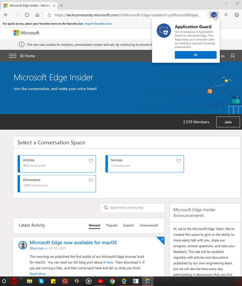Select the Microsoft Edge Insider browser tab
This screenshot has width=242, height=286.
coord(29,5)
